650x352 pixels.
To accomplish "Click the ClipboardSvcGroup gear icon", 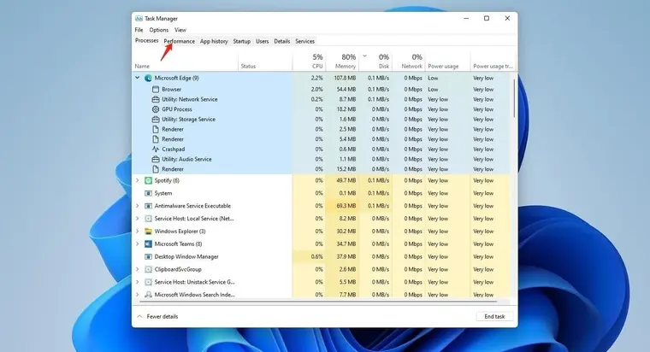I will click(x=148, y=269).
